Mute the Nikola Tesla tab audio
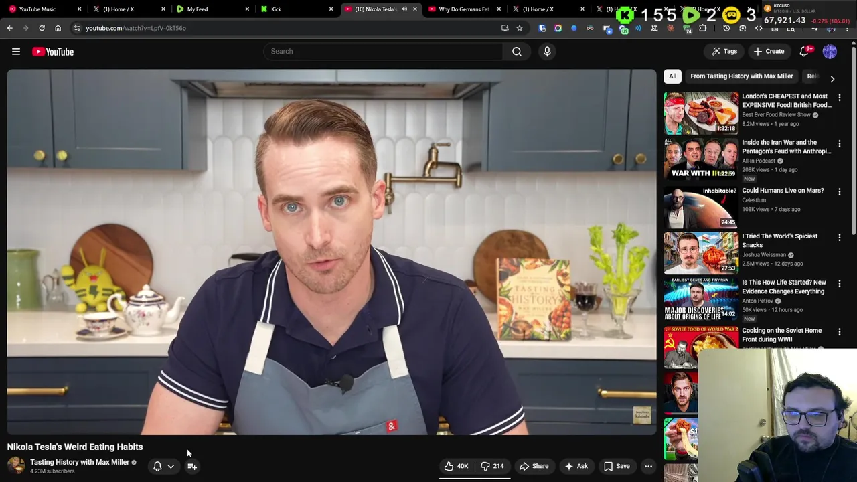Image resolution: width=857 pixels, height=482 pixels. 404,9
